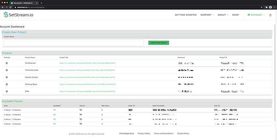
Task: Open settings gear for Think Out Loud project
Action: tap(7, 70)
